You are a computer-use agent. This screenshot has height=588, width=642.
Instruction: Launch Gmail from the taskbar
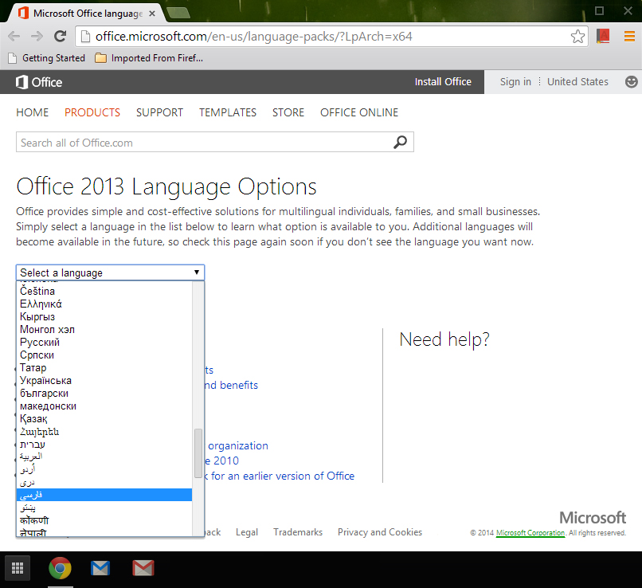point(143,569)
